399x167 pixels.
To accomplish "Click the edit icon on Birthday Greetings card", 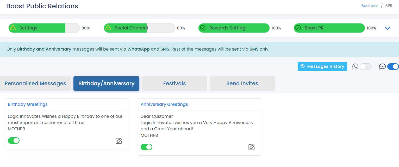I will 119,141.
